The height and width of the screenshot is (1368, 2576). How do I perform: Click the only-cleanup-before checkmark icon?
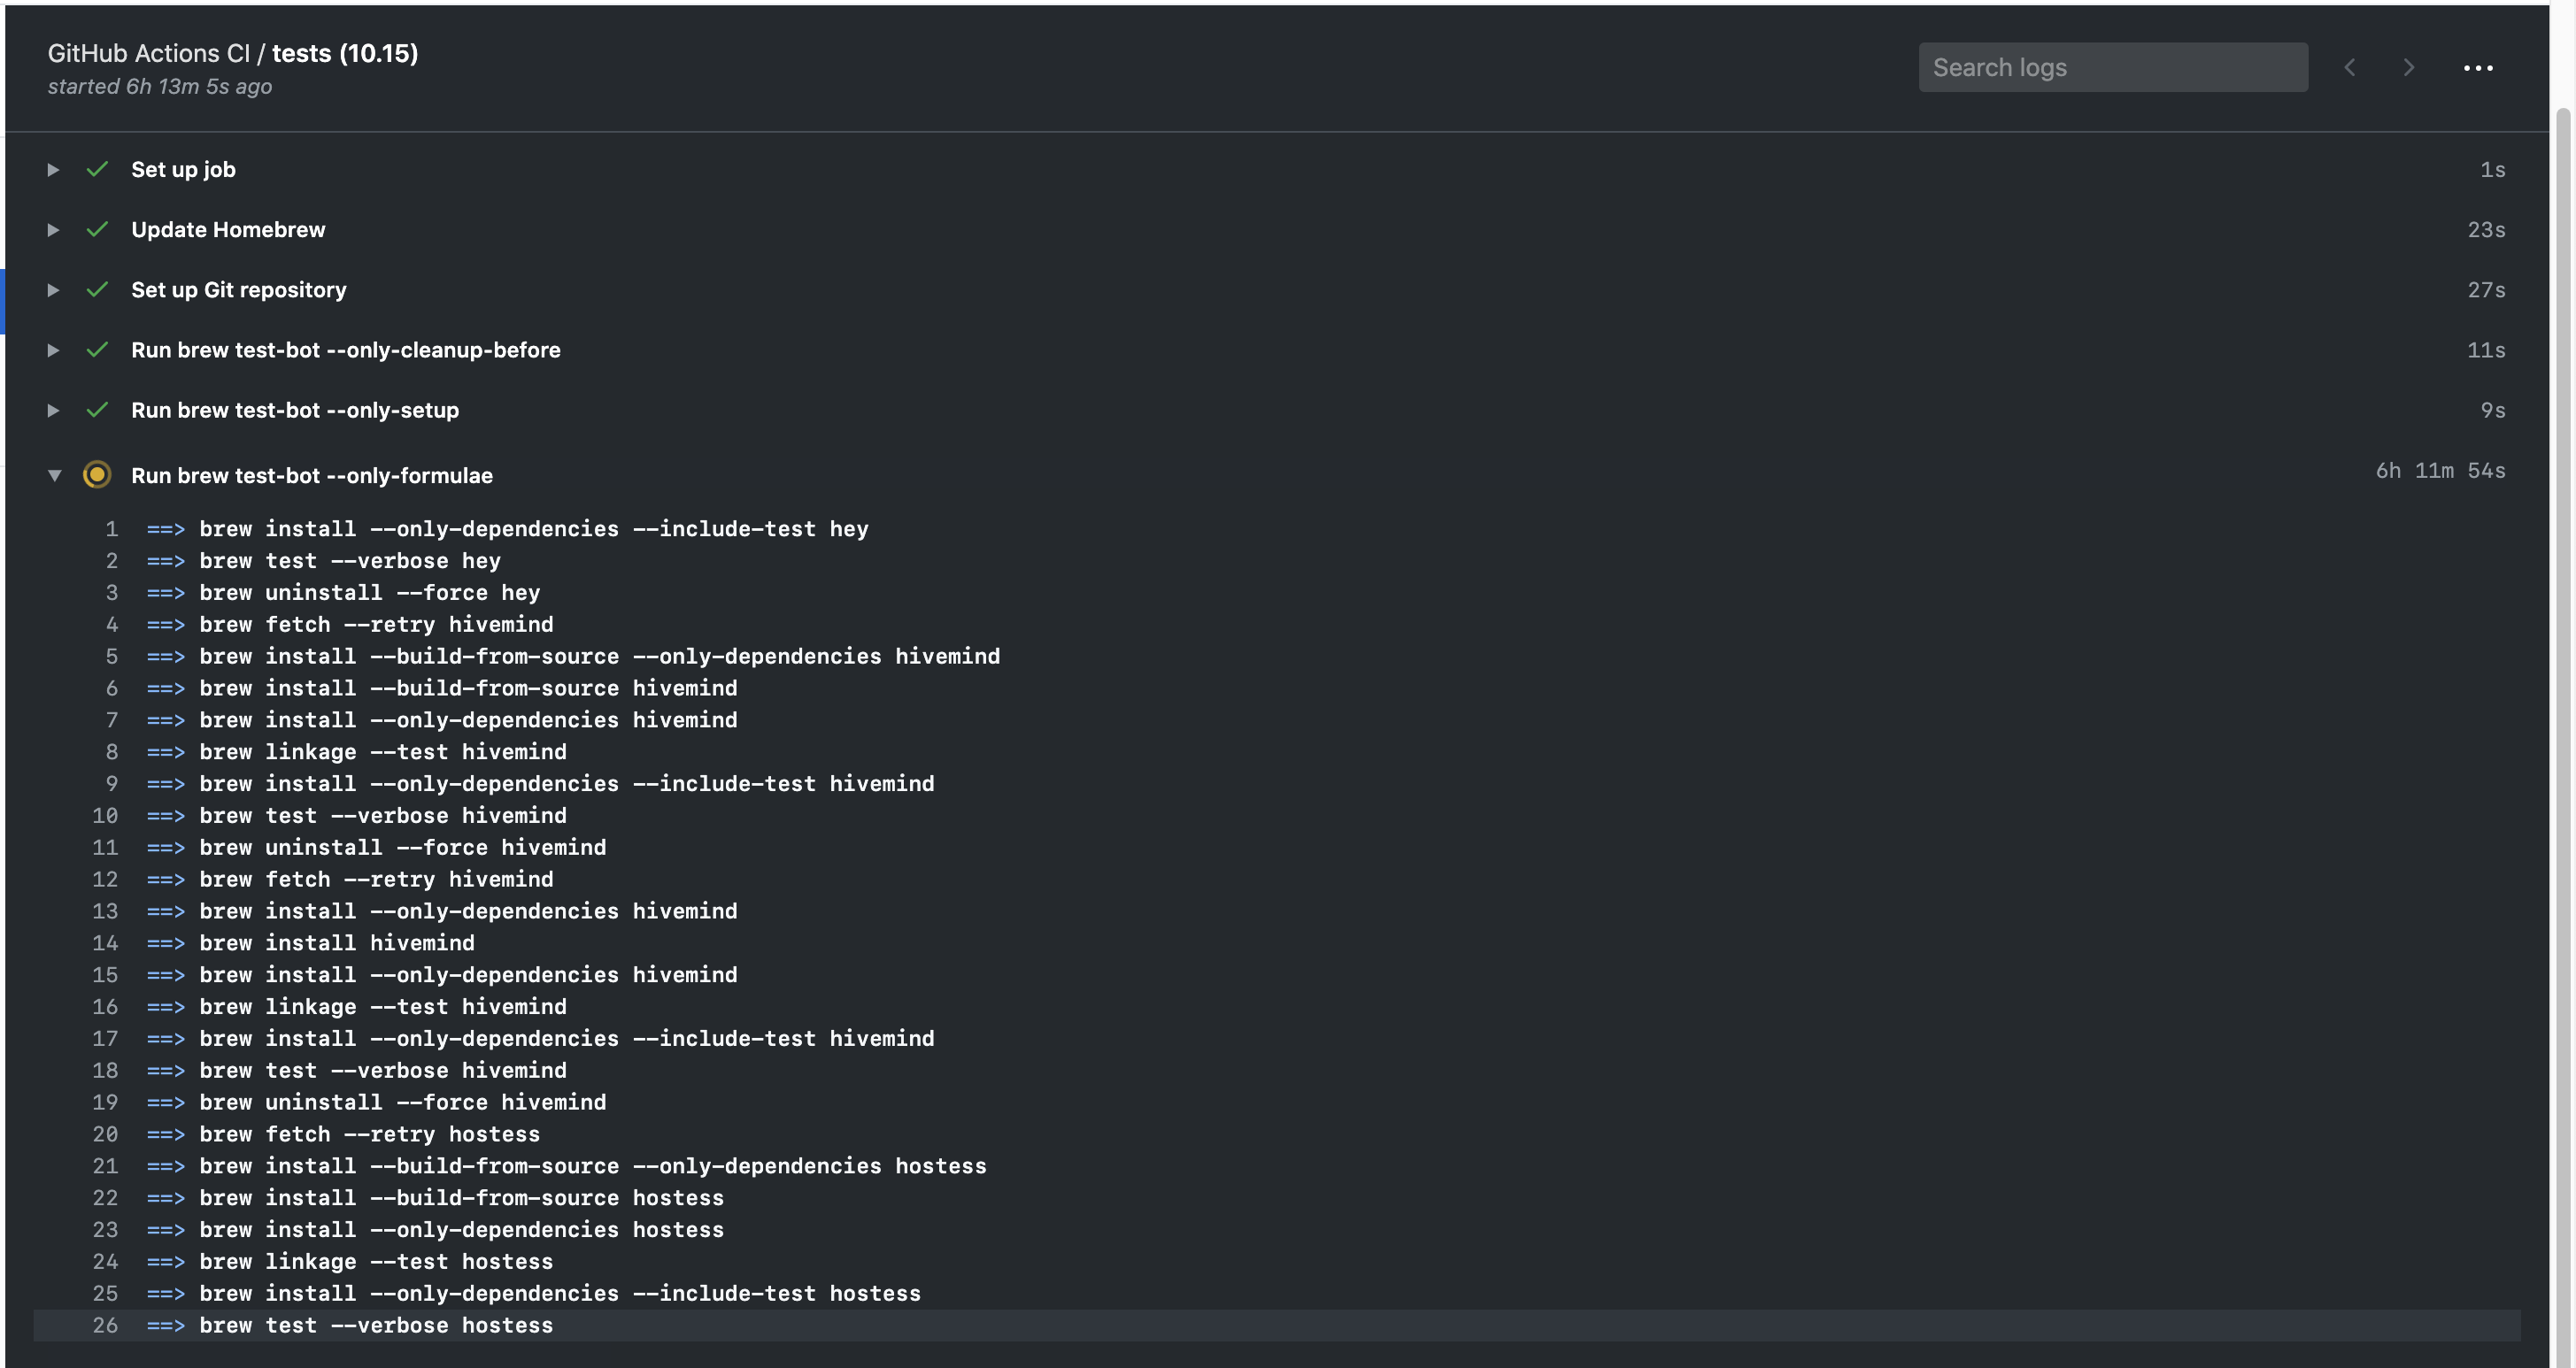[x=97, y=349]
